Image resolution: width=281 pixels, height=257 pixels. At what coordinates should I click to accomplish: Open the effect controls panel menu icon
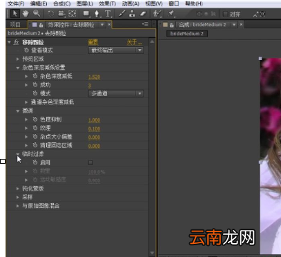pyautogui.click(x=145, y=24)
